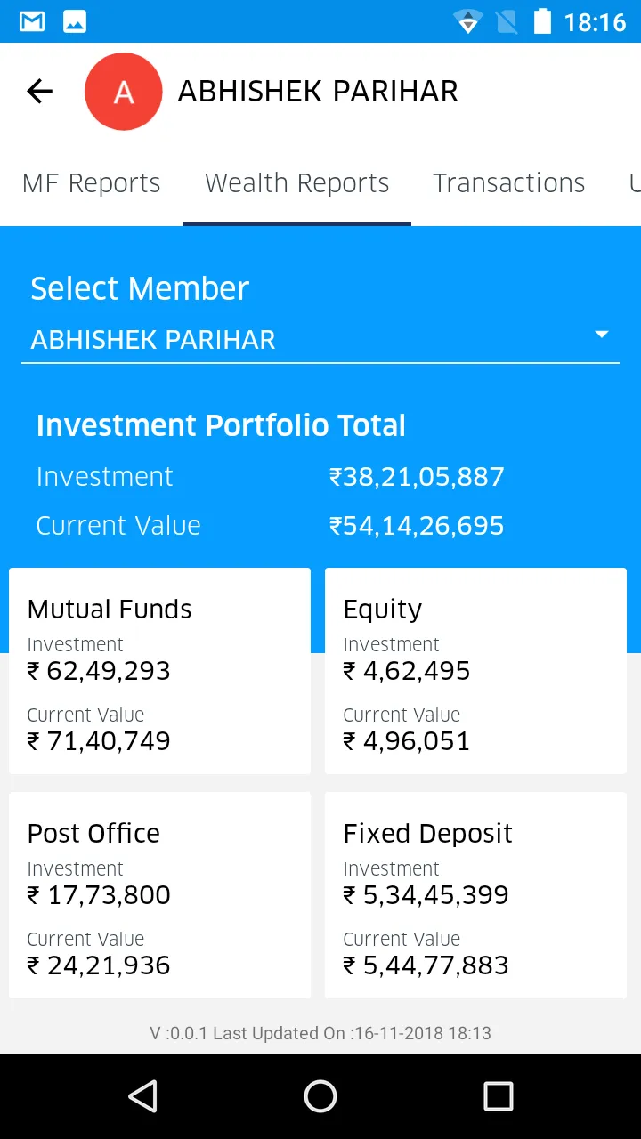
Task: Tap the image notification icon in status bar
Action: (x=75, y=21)
